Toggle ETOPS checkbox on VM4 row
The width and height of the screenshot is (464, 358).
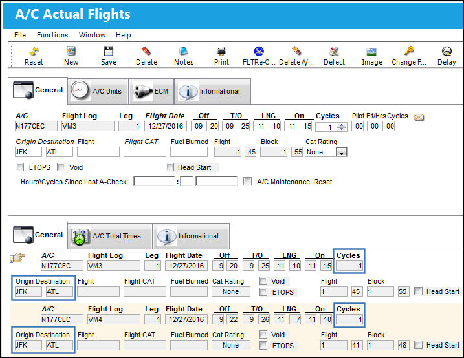pos(263,346)
